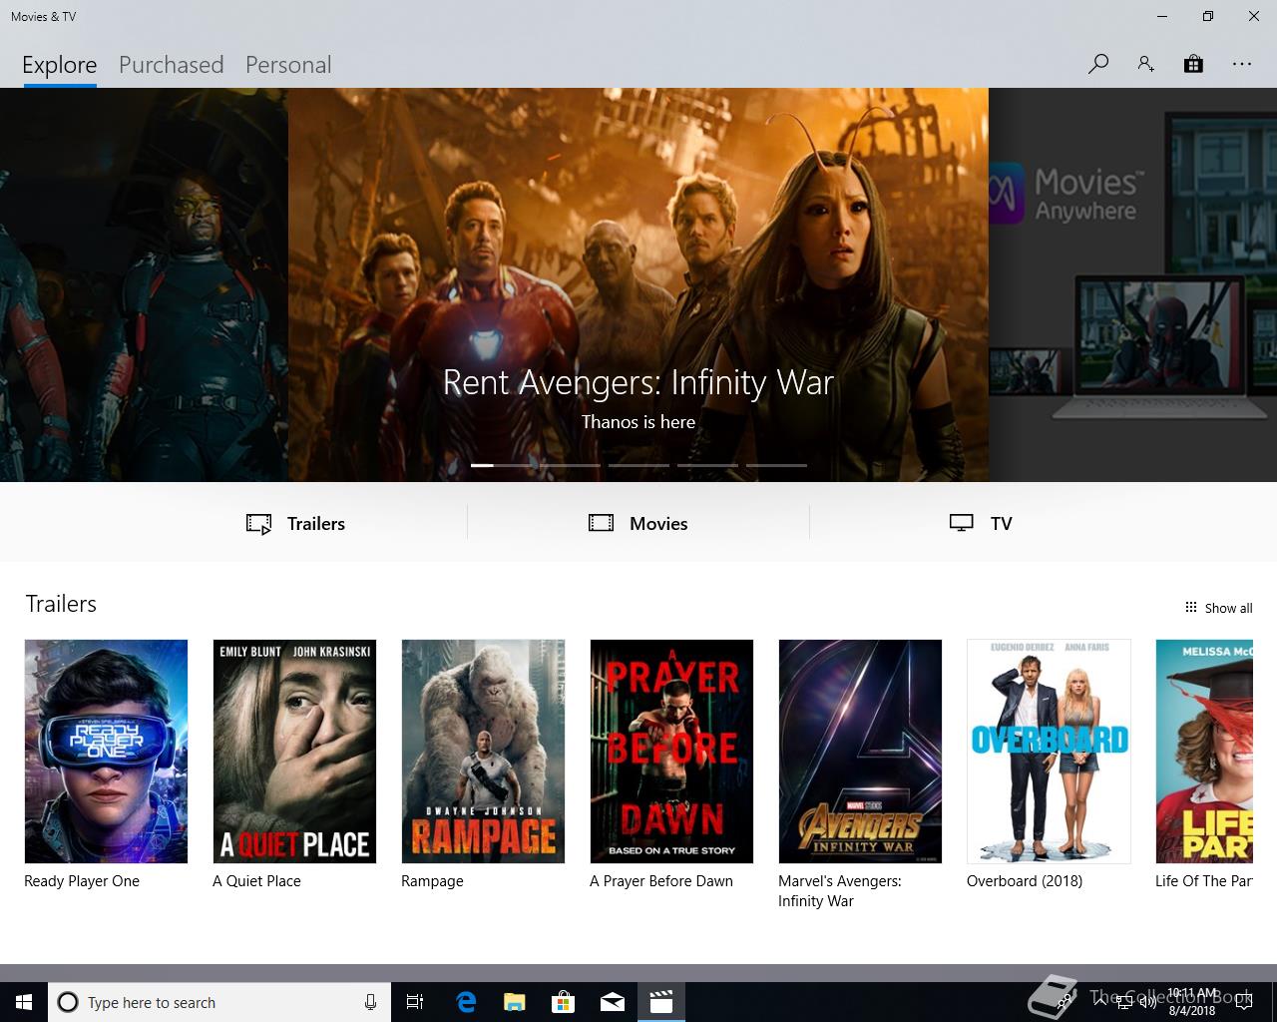Click the Ready Player One title text
The width and height of the screenshot is (1277, 1022).
tap(82, 881)
